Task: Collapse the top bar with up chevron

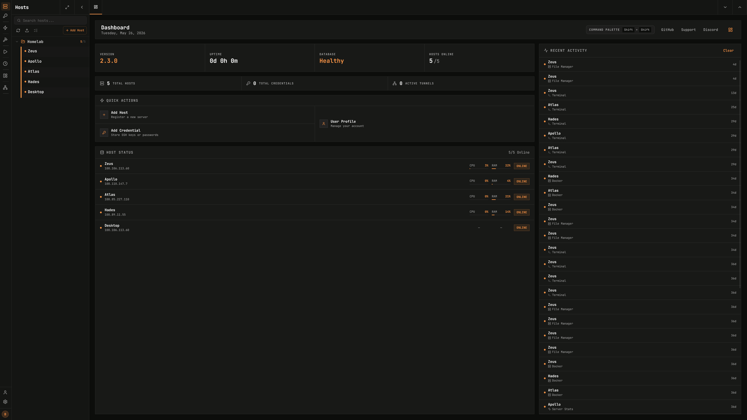Action: [x=740, y=7]
